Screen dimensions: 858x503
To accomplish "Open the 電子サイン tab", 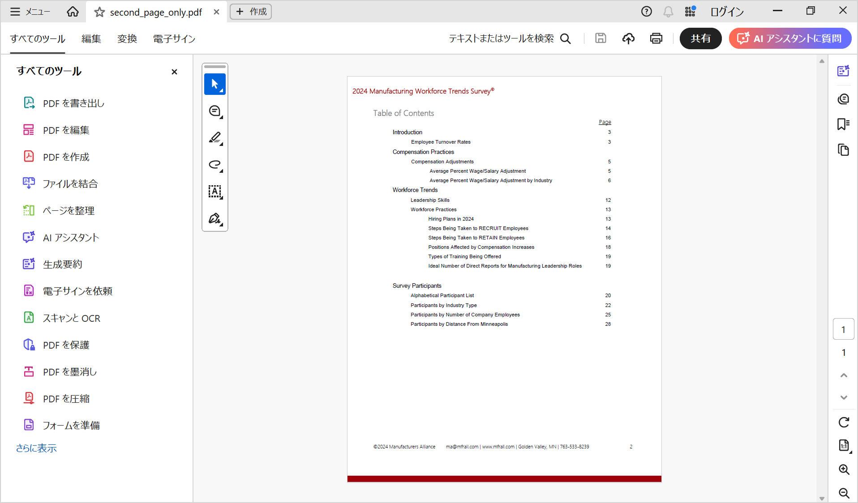I will 174,39.
